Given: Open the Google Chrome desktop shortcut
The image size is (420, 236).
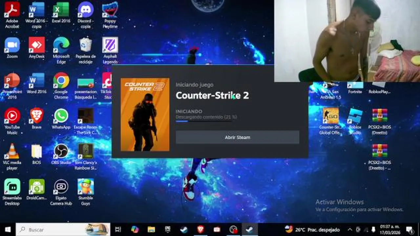Looking at the screenshot, I should coord(61,86).
